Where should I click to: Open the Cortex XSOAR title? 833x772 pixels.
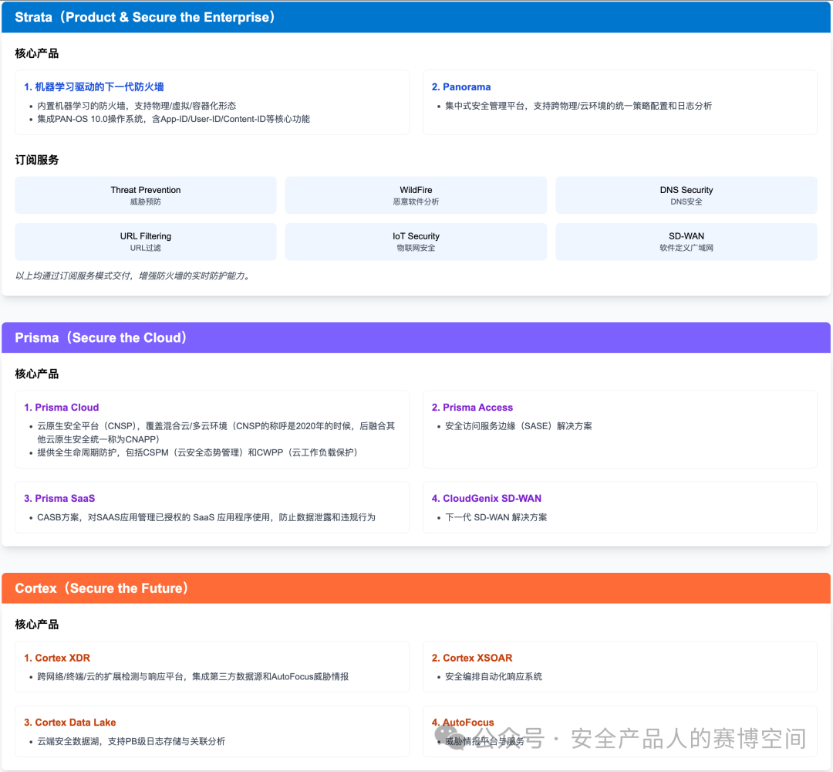(472, 658)
